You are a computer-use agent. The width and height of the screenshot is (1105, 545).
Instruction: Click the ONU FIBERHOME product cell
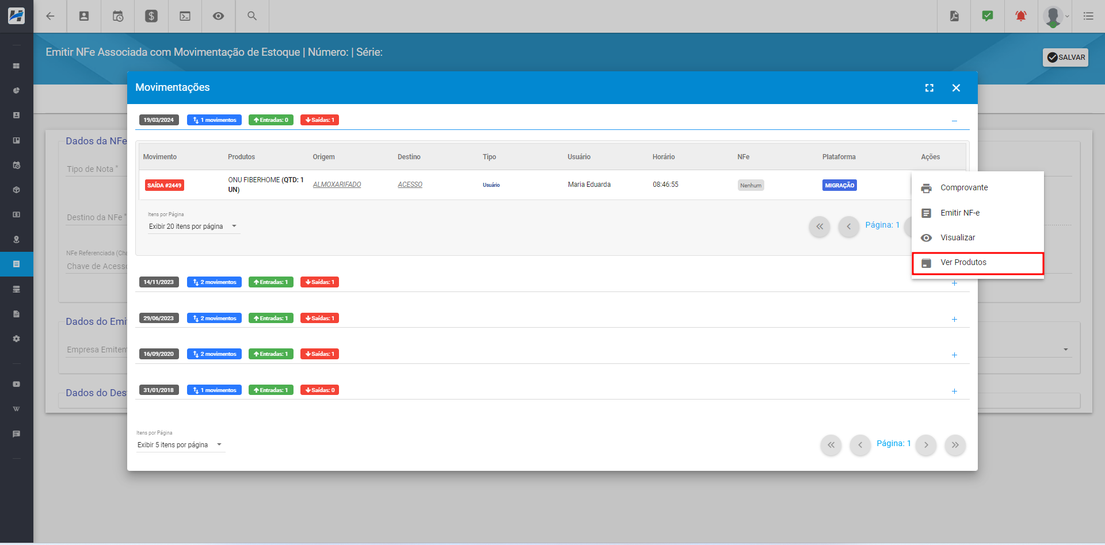[x=266, y=185]
